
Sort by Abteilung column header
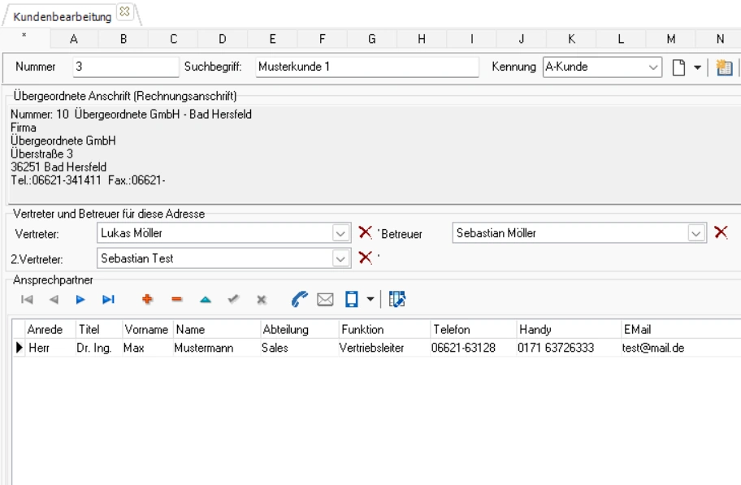pos(300,329)
